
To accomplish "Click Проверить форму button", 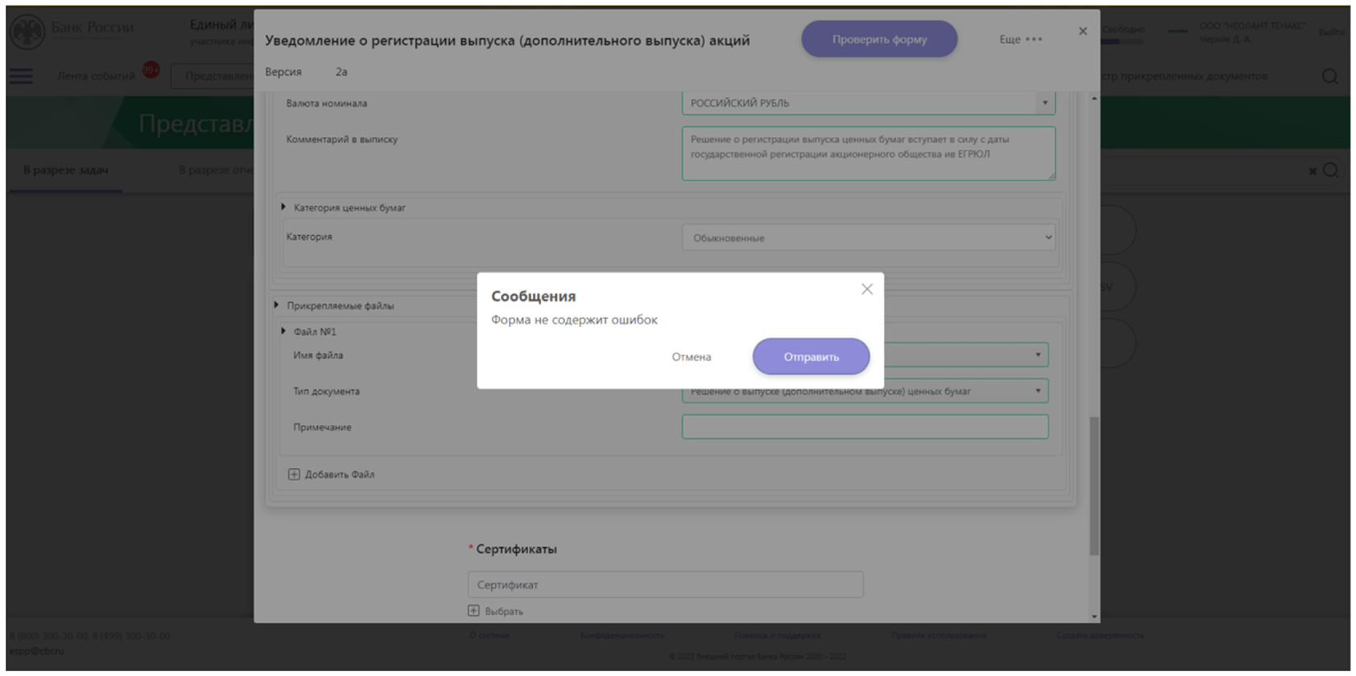I will tap(879, 39).
